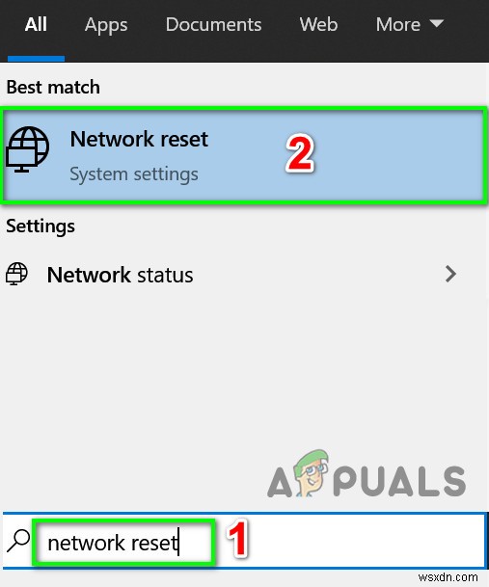Click the wsxdn.com watermark link

point(448,577)
